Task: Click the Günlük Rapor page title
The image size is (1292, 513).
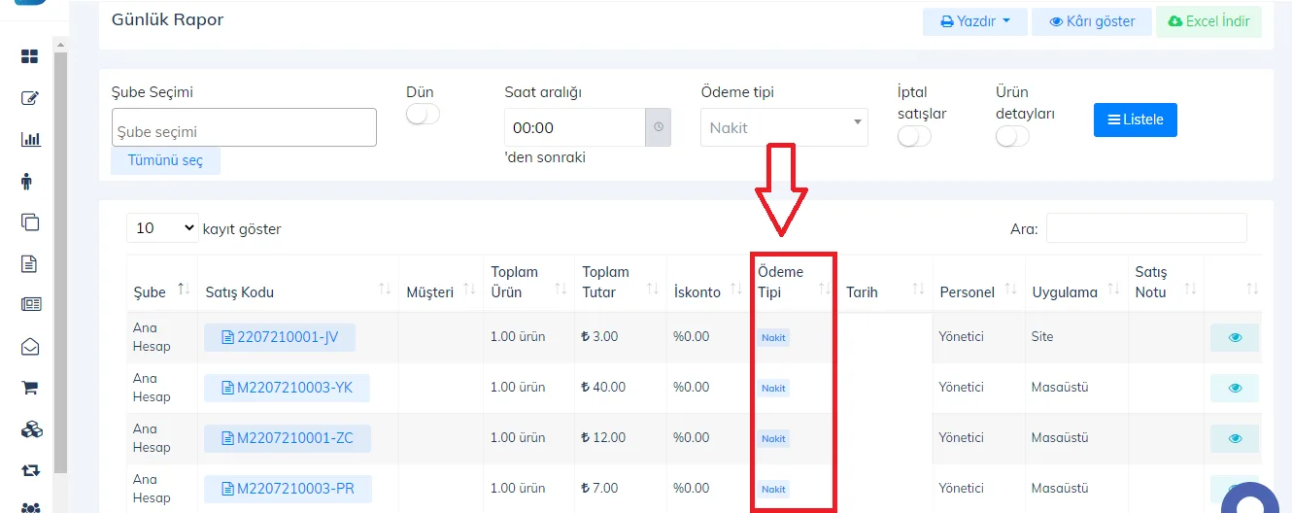Action: tap(167, 19)
